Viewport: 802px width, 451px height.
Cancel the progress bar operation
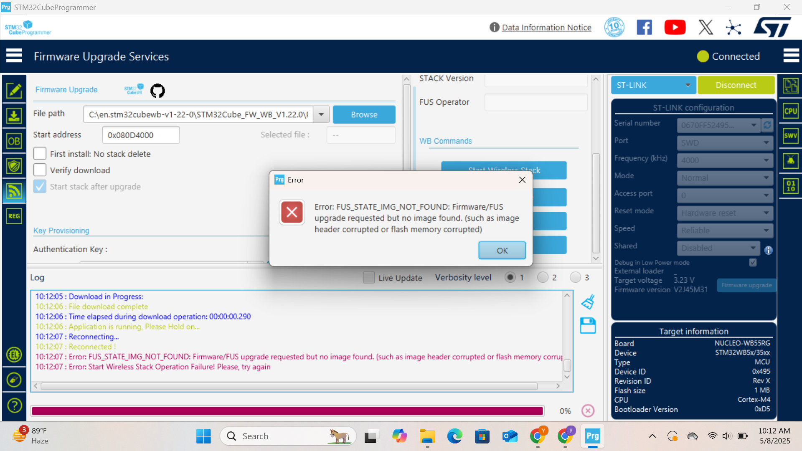coord(588,410)
